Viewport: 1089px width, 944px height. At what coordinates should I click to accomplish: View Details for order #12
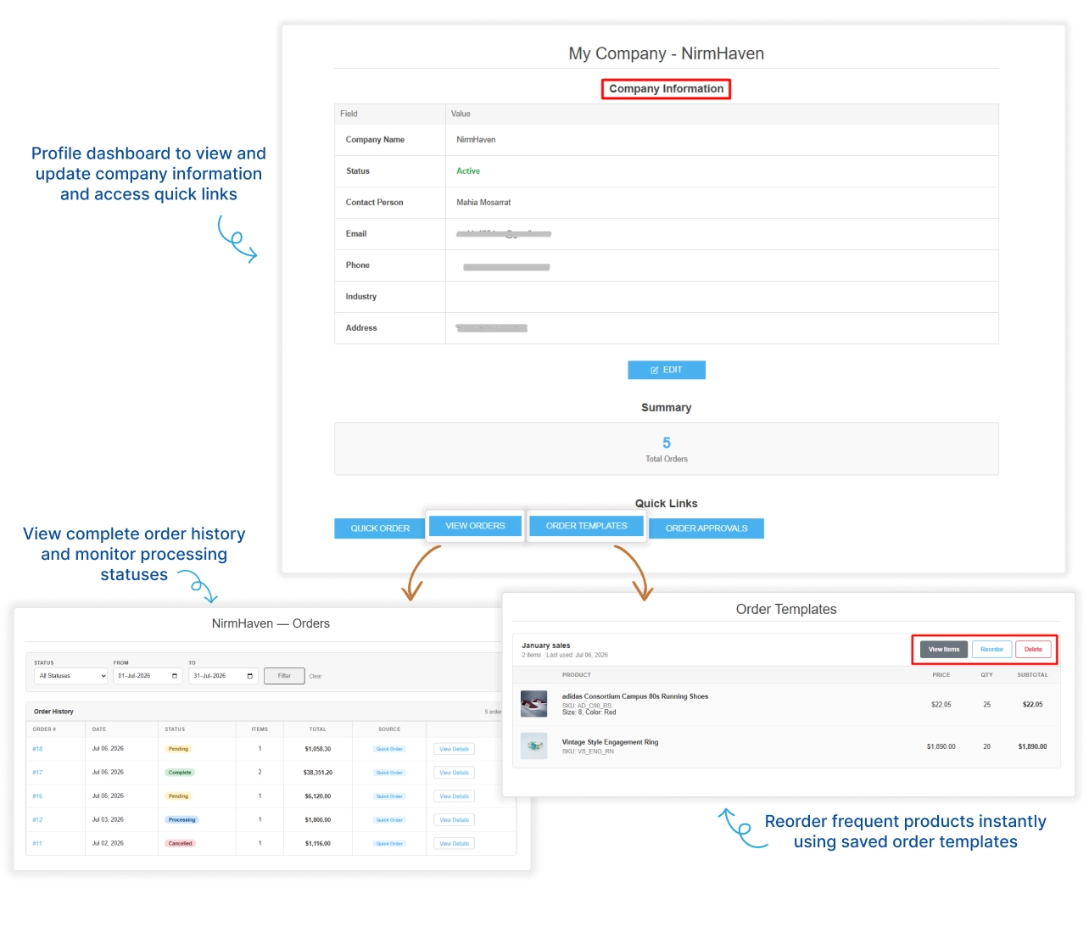[454, 820]
